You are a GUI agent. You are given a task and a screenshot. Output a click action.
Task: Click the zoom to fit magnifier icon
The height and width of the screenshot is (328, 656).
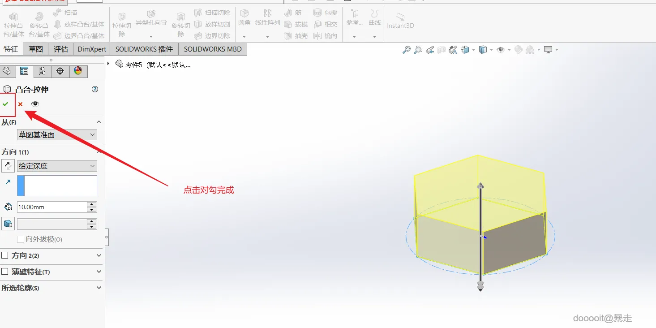click(406, 50)
